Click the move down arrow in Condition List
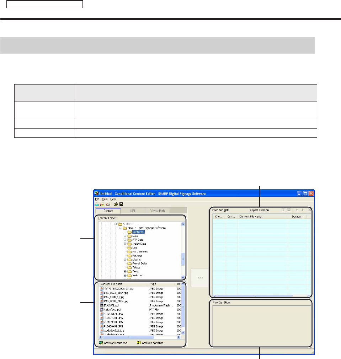 coord(302,210)
